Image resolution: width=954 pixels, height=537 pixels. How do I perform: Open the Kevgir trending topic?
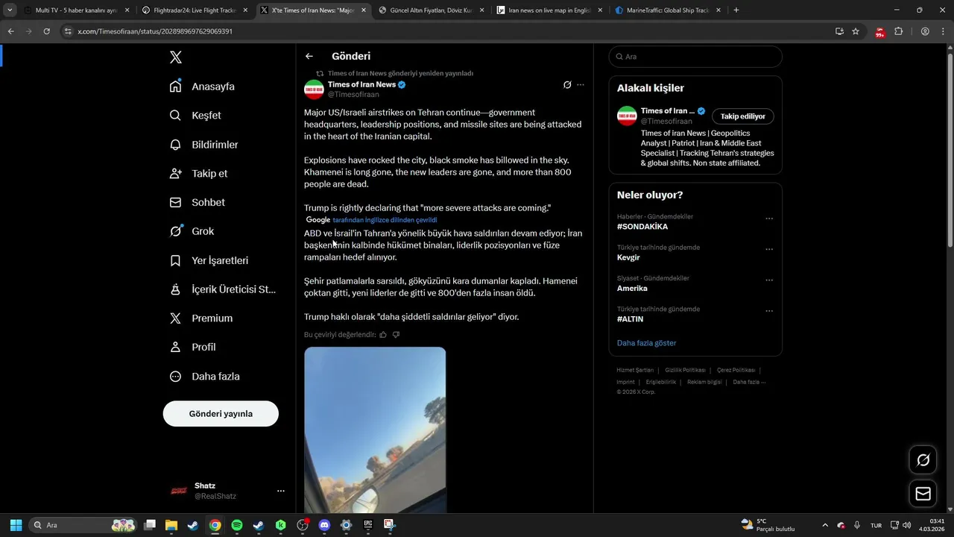click(628, 257)
